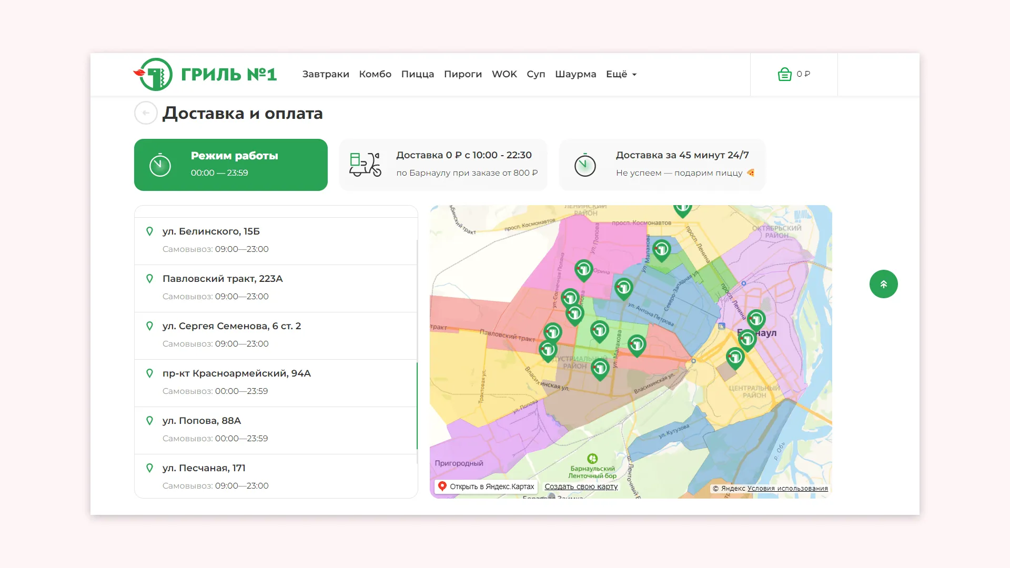Open the Пицца menu category

click(x=418, y=74)
